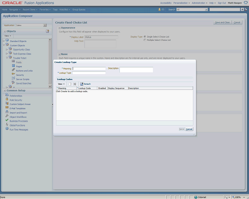Click the Accessibility link
This screenshot has height=199, width=249.
coord(166,3)
